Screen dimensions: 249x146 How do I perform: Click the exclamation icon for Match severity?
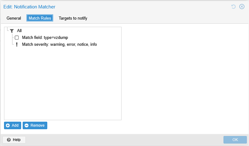coord(17,45)
